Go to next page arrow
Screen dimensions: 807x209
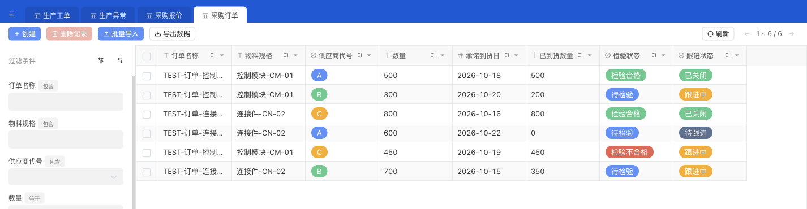point(792,34)
